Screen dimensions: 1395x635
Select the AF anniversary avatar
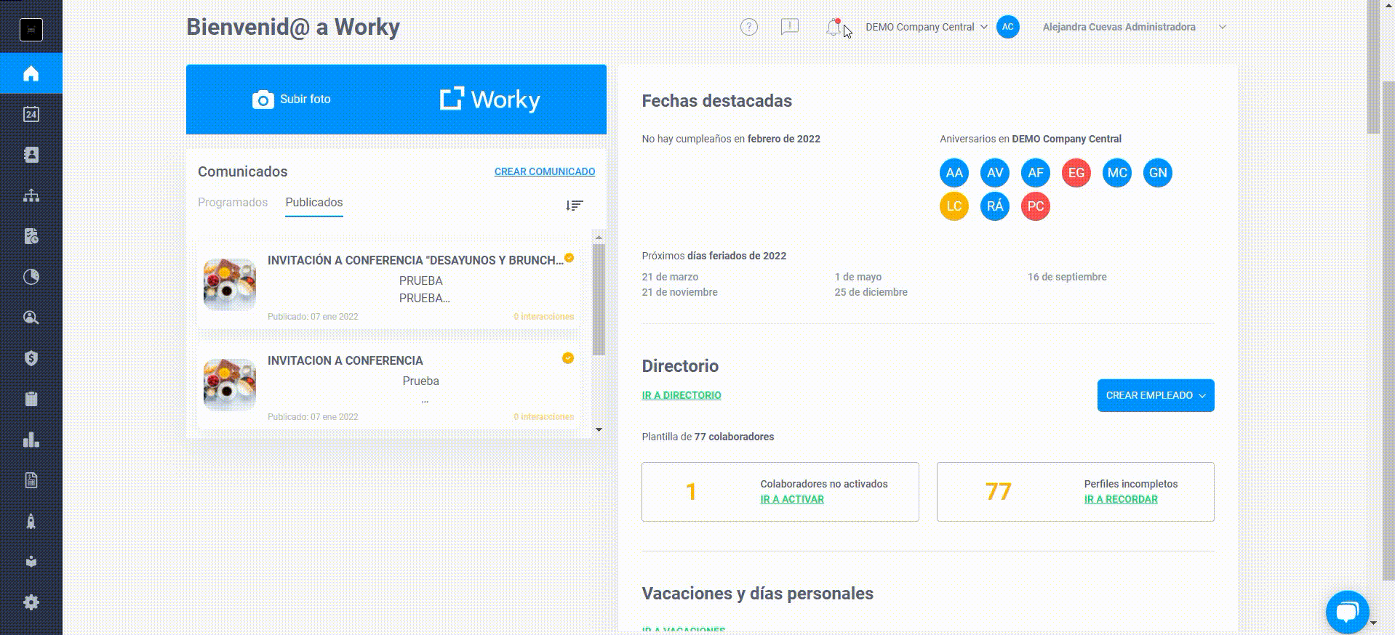click(x=1035, y=173)
